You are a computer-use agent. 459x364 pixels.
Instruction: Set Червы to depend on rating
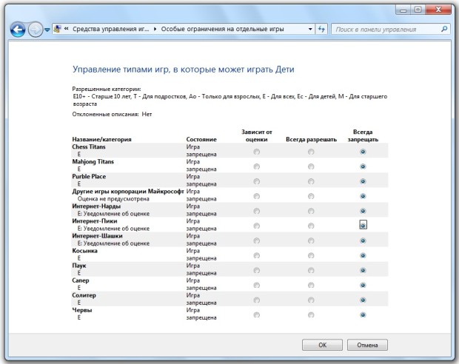point(256,315)
